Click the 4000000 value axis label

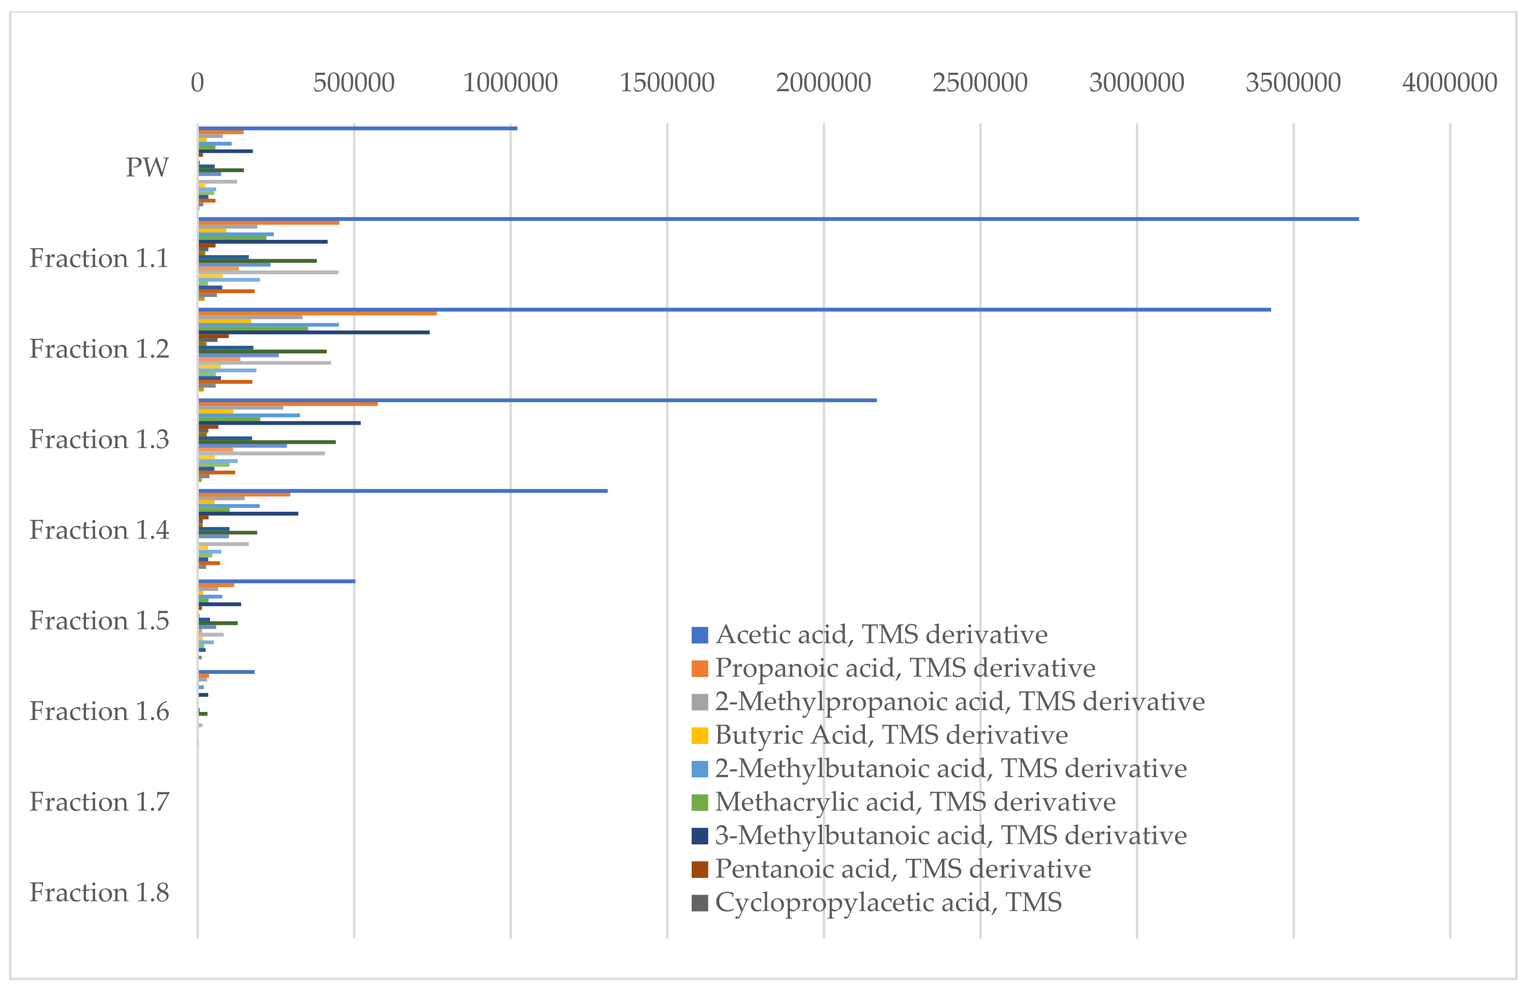click(1449, 83)
